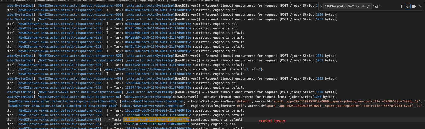
Task: Click akka://NewBIServer/user/JobManagerActor path
Action: tap(141, 69)
